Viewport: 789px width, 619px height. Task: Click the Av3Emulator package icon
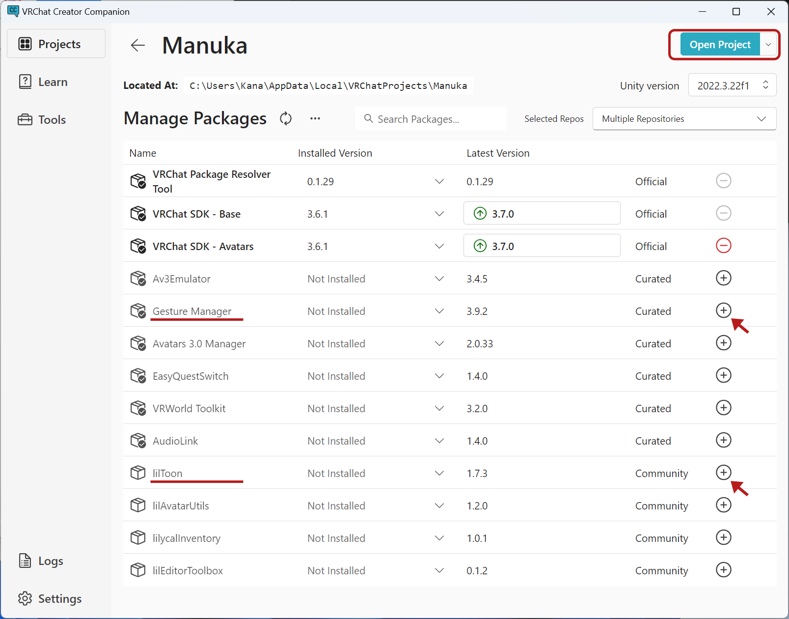pos(138,279)
